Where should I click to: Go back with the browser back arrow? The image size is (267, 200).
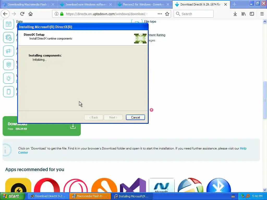(5, 14)
